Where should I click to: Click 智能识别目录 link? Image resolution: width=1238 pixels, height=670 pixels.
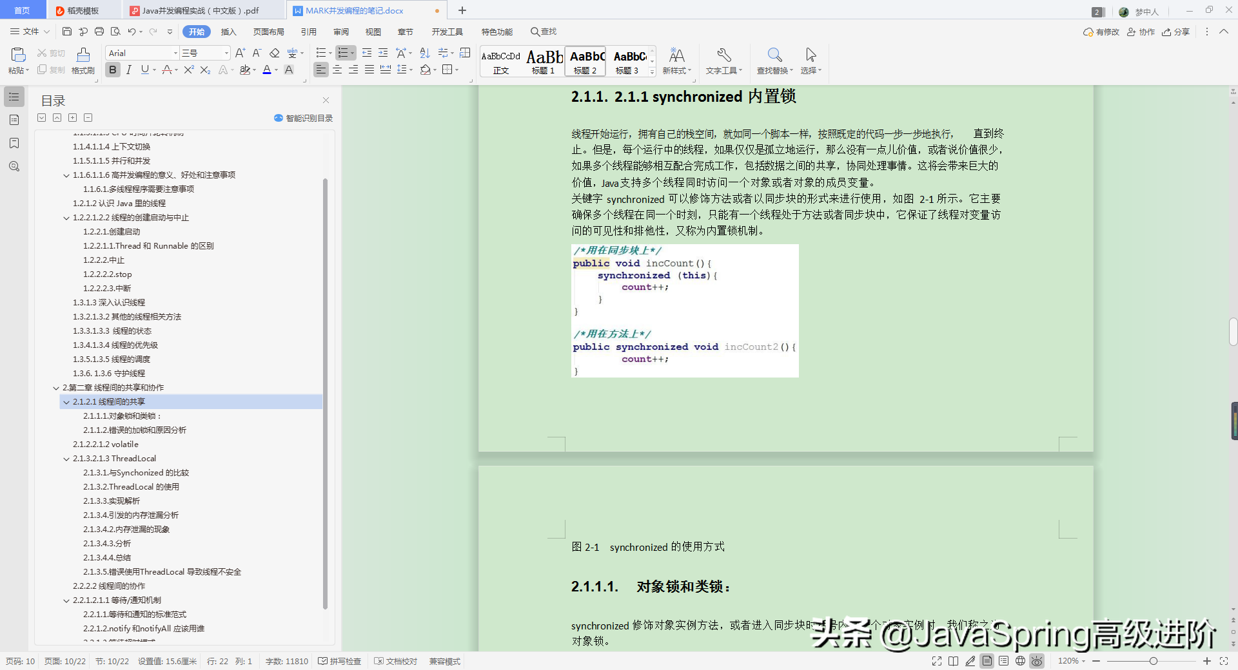coord(304,118)
